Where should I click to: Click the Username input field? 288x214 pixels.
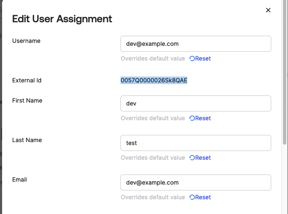click(196, 44)
